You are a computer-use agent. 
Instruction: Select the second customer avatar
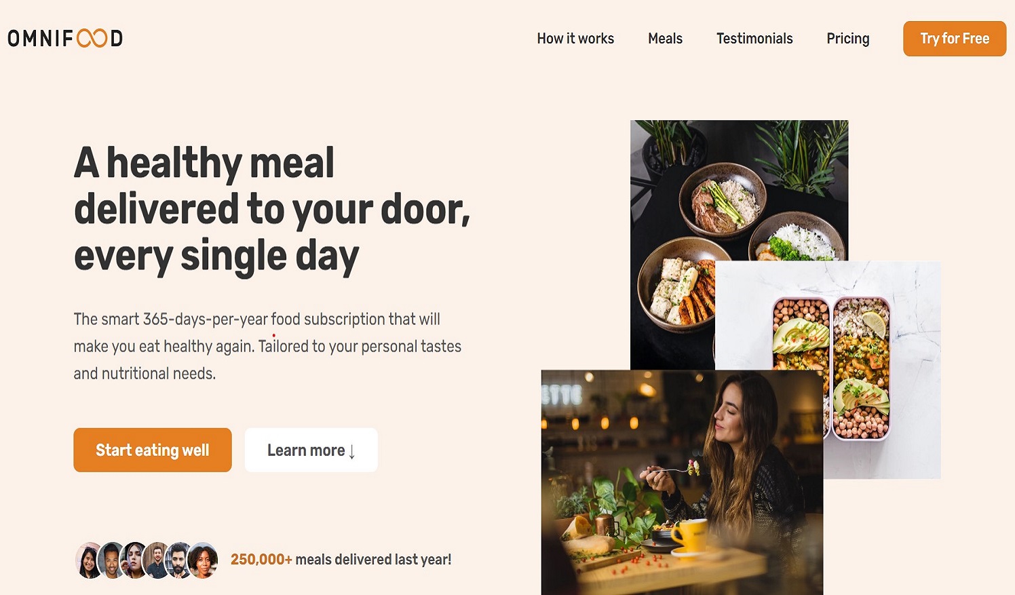[111, 560]
